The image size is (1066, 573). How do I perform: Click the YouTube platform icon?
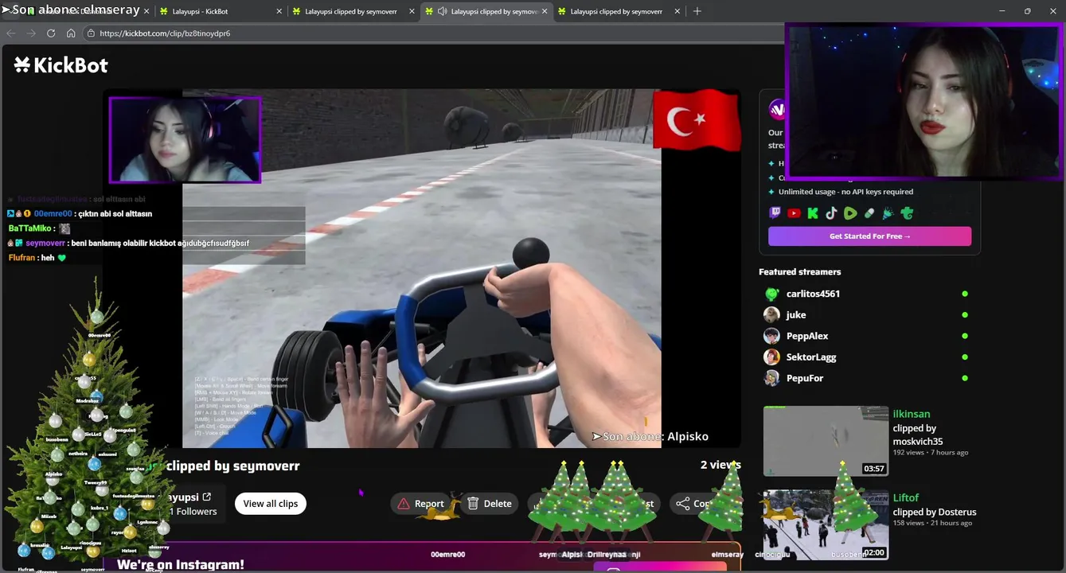(794, 213)
